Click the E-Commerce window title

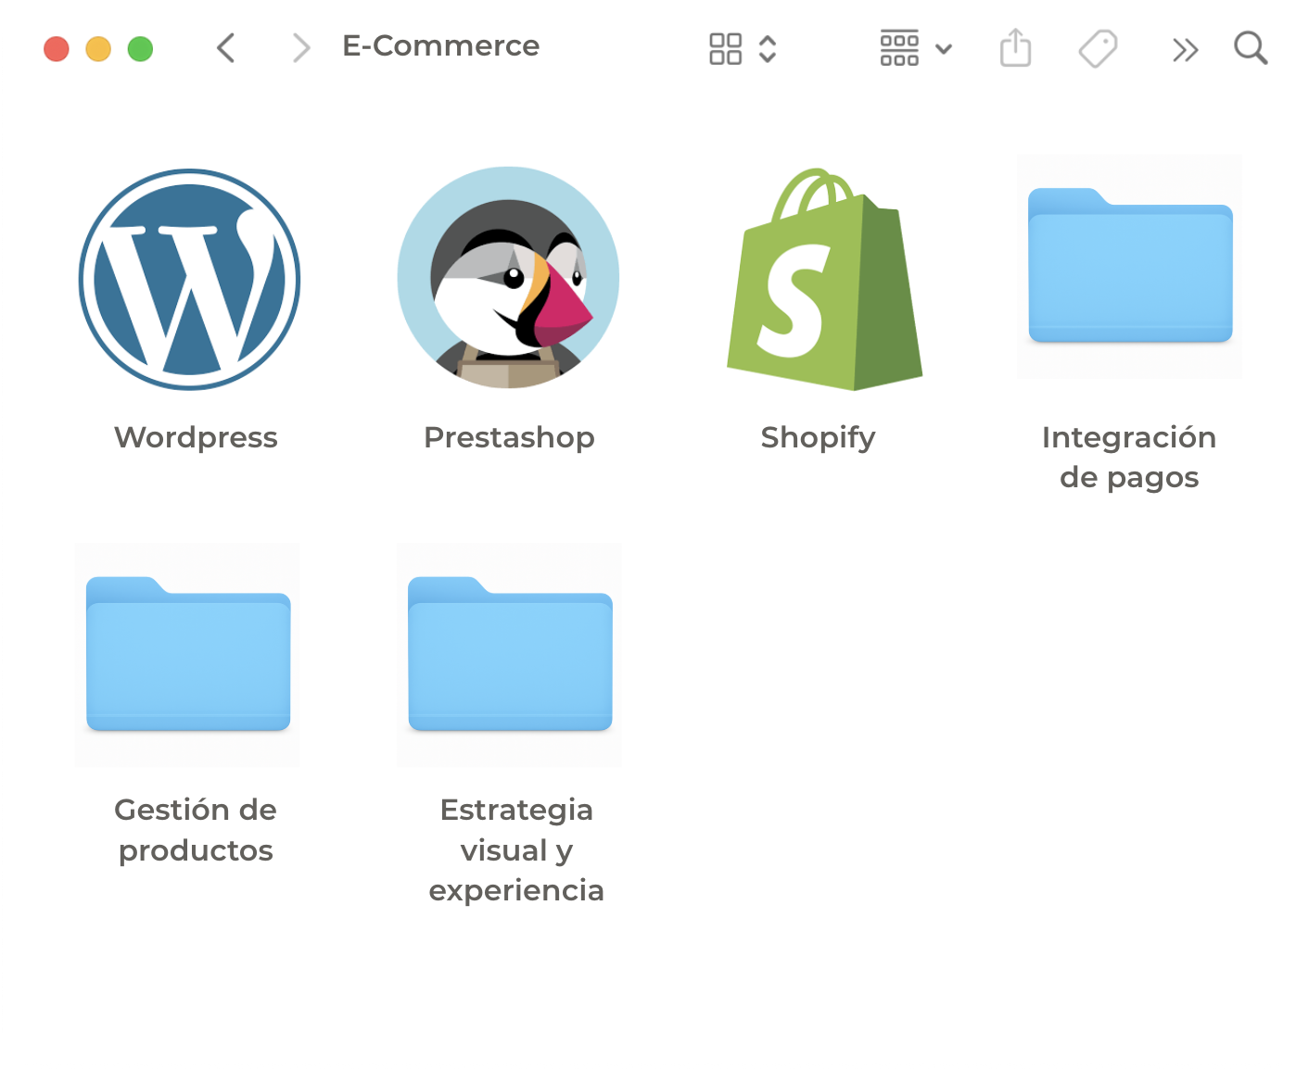point(440,46)
